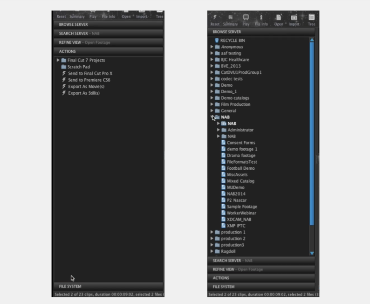Click status text "Selected 2 of 23 clips" in left panel

coord(75,294)
